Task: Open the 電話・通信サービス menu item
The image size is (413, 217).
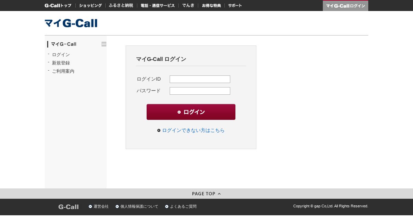Action: tap(158, 6)
